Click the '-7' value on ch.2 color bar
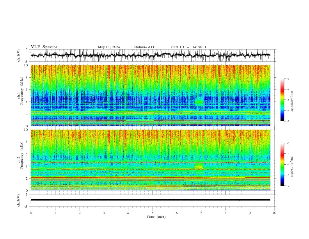Viewport: 309px width, 239px height. point(288,185)
